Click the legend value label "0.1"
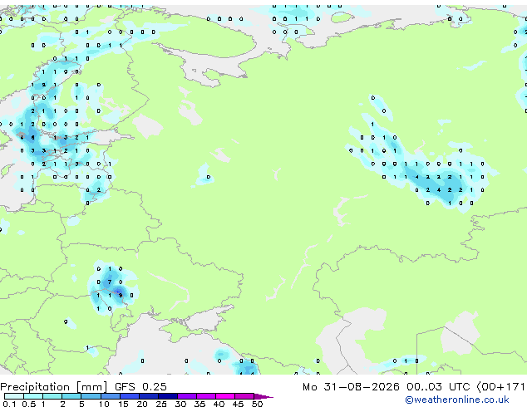The height and width of the screenshot is (407, 527). tap(10, 404)
